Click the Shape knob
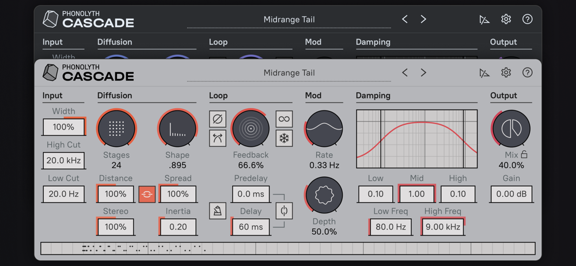 [x=178, y=128]
